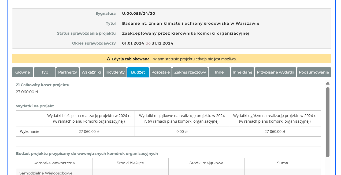Select the Partnerzy tab
Viewport: 341px width, 175px height.
68,72
